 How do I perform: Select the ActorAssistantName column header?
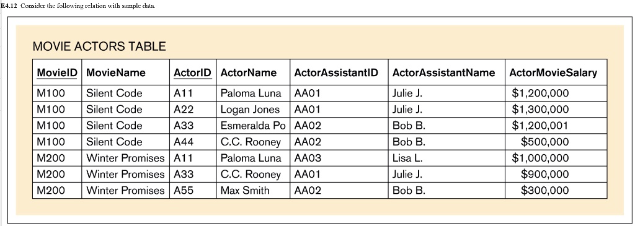tap(446, 73)
